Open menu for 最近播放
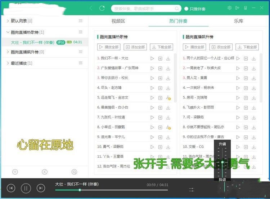Viewport: 270px width, 199px height. [80, 63]
